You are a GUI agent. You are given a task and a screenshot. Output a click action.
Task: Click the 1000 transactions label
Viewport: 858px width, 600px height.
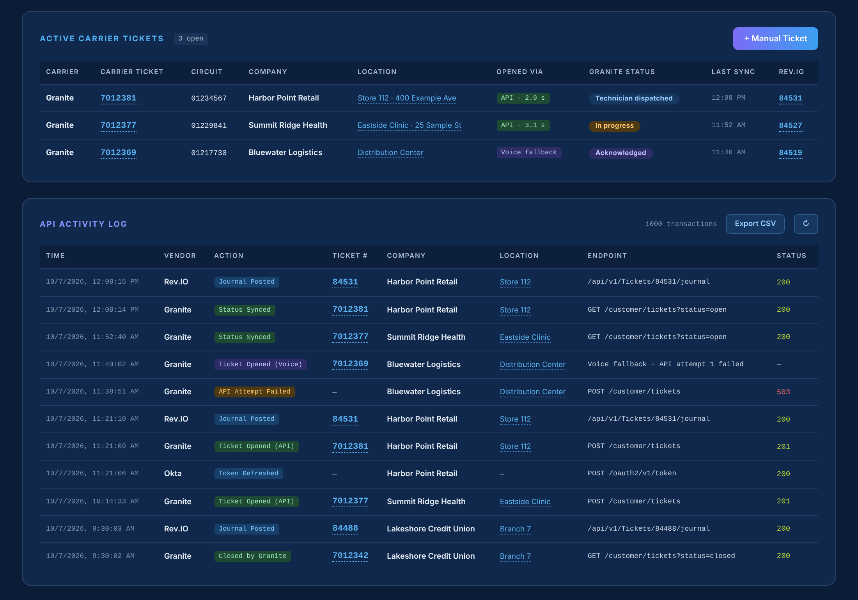pyautogui.click(x=681, y=224)
